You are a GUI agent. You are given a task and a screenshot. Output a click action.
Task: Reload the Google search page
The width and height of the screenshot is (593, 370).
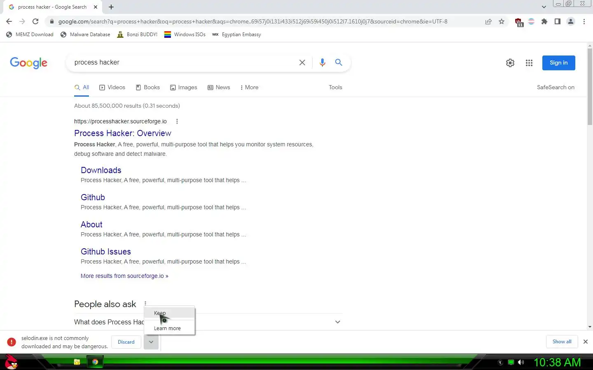[35, 21]
